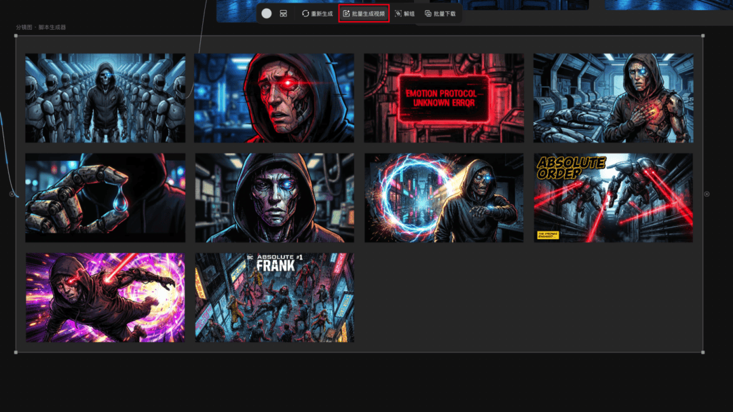Viewport: 733px width, 412px height.
Task: Click 批量下载 batch download button
Action: tap(440, 14)
